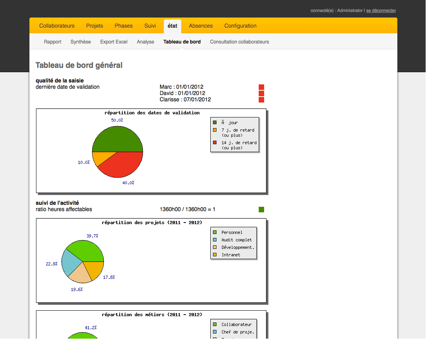426x339 pixels.
Task: Click red status square beside Clarisse
Action: 261,100
